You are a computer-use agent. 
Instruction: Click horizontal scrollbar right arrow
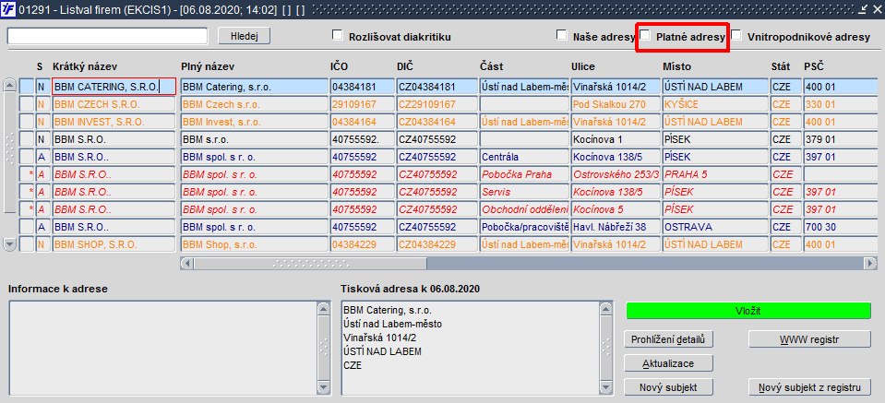coord(871,263)
